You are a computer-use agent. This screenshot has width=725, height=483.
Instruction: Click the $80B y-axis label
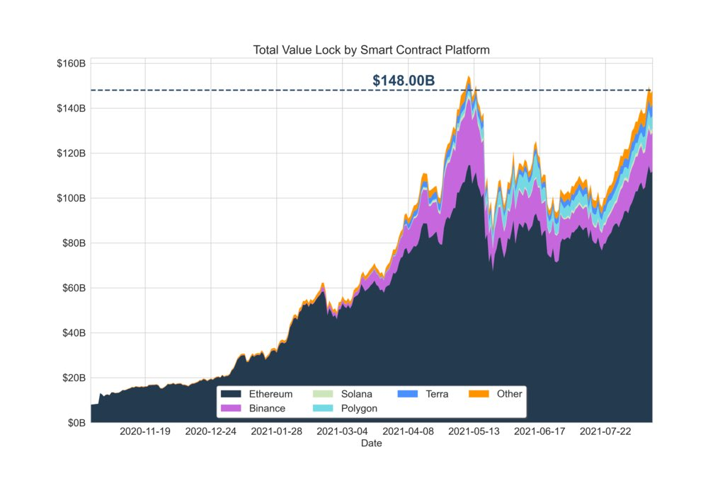tap(74, 243)
